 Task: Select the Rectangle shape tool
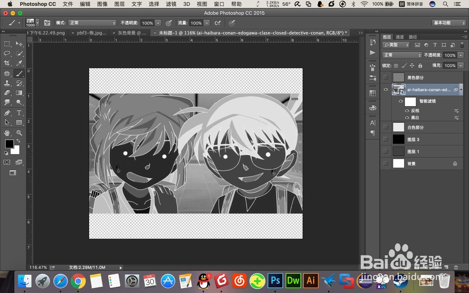click(x=19, y=122)
